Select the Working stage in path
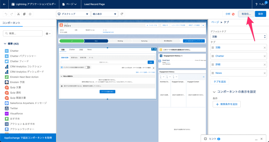This screenshot has width=269, height=142. click(120, 41)
